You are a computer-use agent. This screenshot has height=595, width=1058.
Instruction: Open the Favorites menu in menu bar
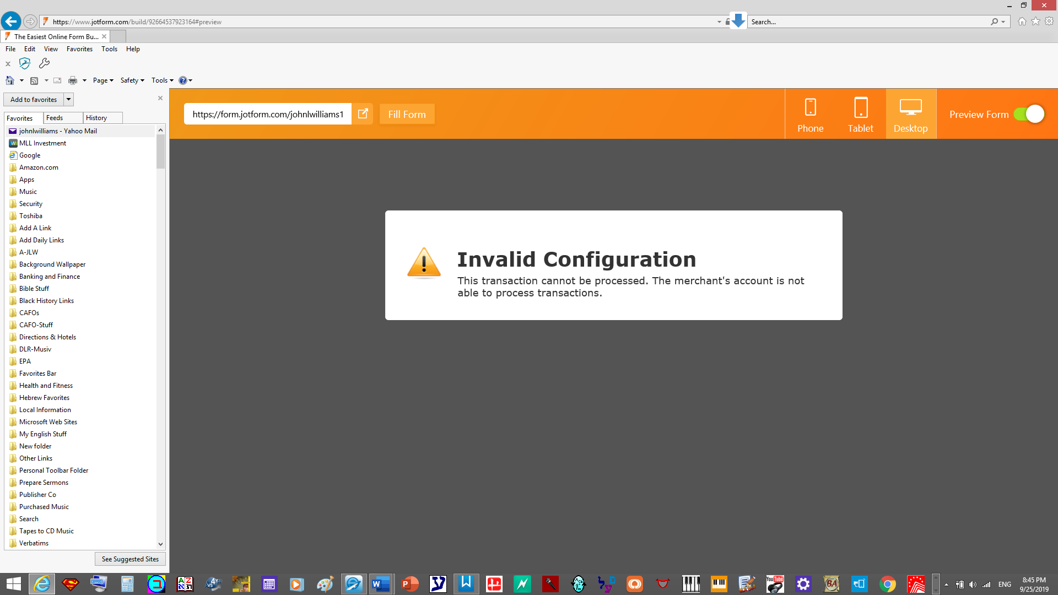point(79,49)
